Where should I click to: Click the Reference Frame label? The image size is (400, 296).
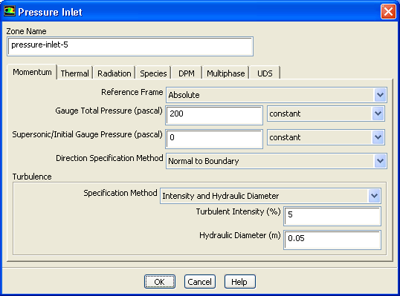coord(132,92)
